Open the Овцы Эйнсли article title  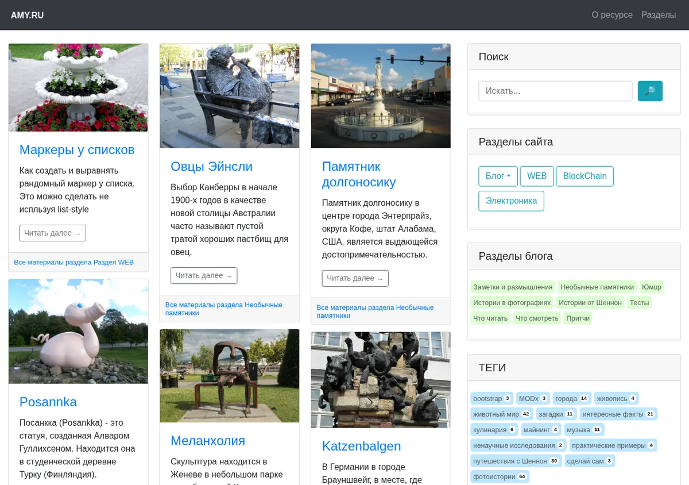[211, 166]
